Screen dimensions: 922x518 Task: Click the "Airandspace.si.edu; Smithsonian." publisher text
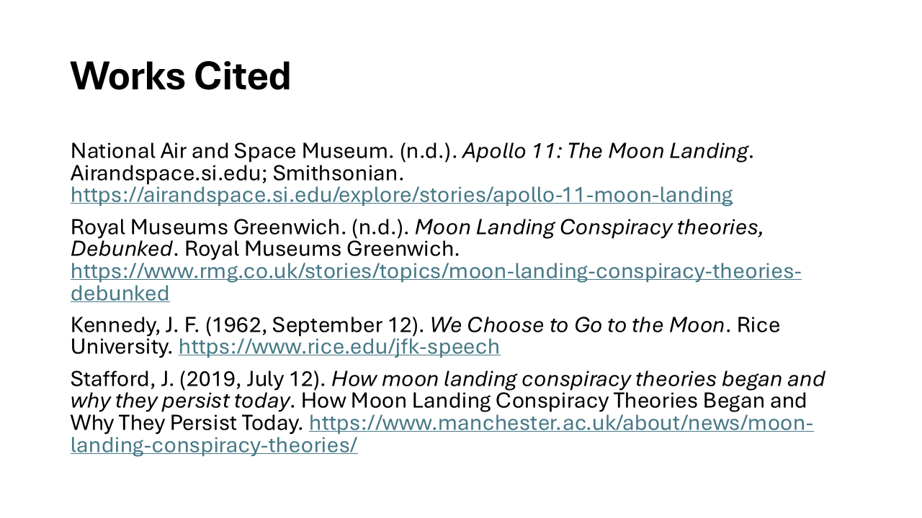pyautogui.click(x=238, y=173)
